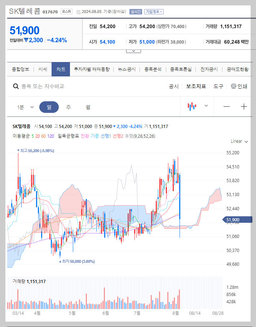This screenshot has width=256, height=327.
Task: Toggle the 선행2 Ichimoku legend
Action: 118,136
